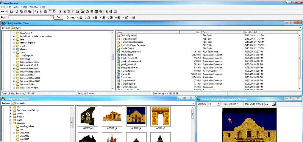Screen dimensions: 303x142
Task: Tile windows vertically icon
Action: 96,12
